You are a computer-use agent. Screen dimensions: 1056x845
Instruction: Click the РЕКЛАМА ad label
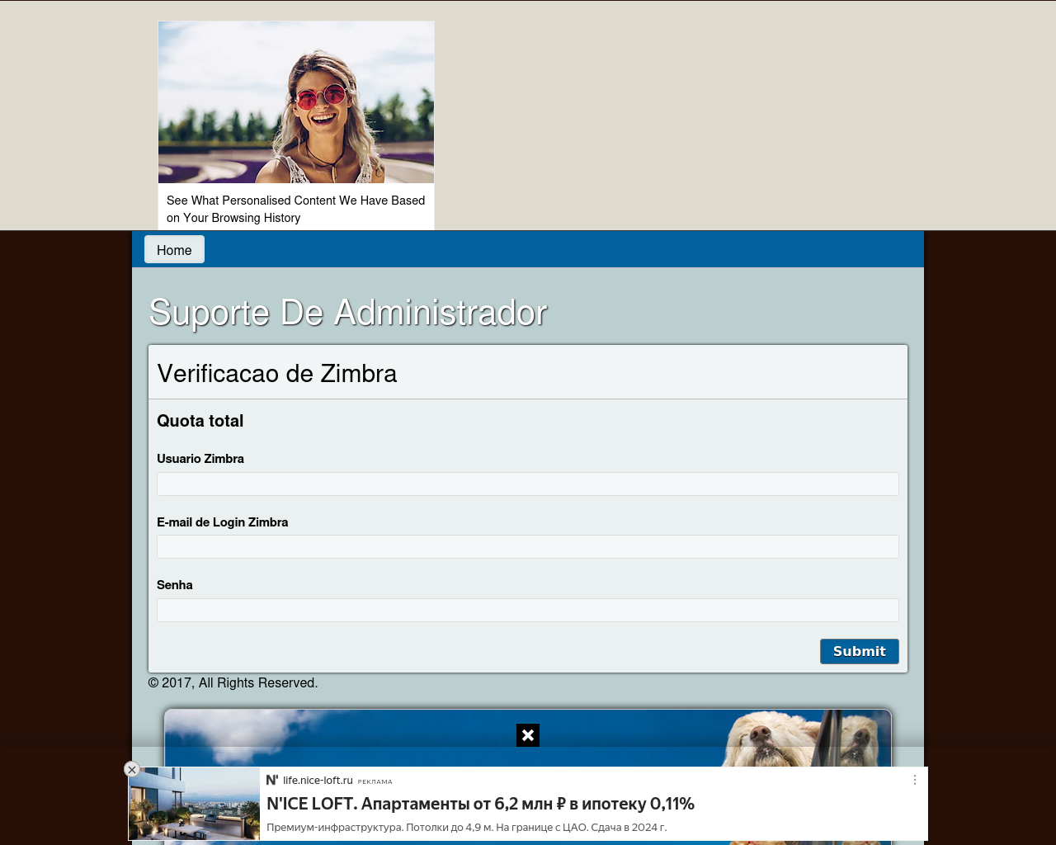pyautogui.click(x=375, y=781)
